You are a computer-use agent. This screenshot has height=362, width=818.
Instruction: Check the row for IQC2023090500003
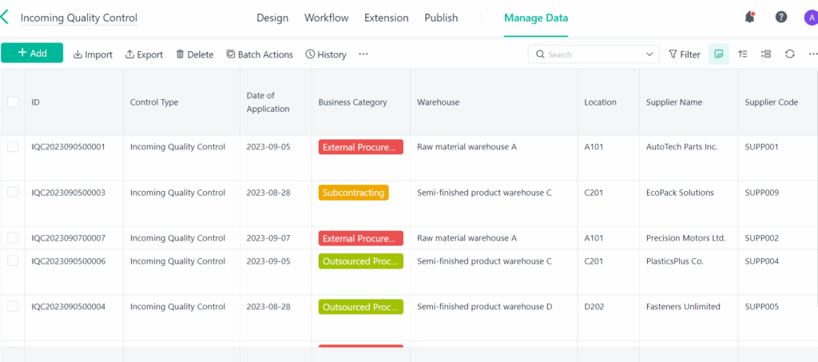13,193
